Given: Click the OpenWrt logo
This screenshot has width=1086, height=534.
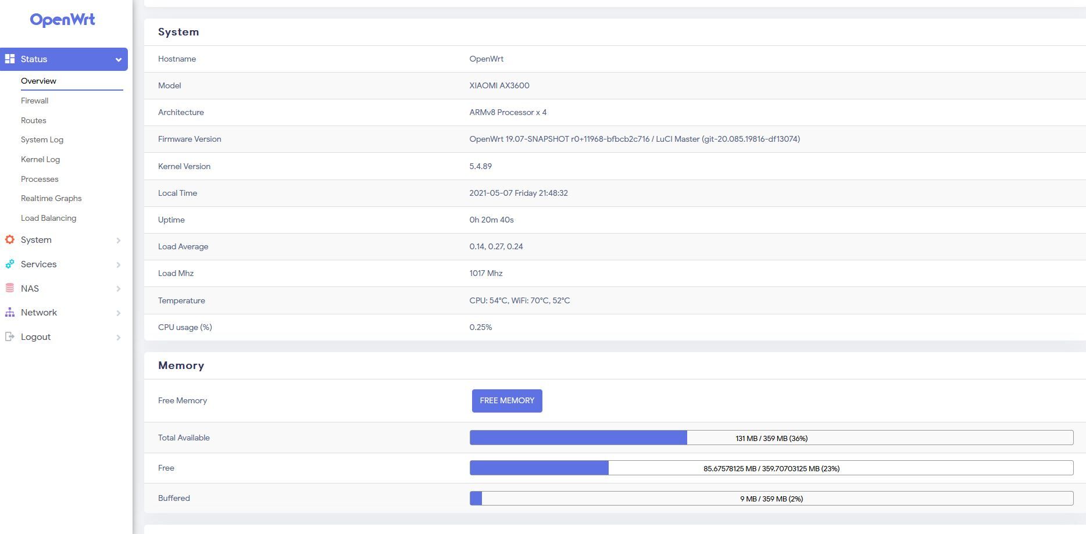Looking at the screenshot, I should click(x=62, y=20).
